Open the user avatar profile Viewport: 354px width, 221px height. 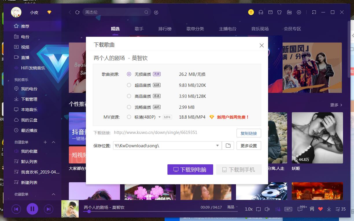[16, 12]
